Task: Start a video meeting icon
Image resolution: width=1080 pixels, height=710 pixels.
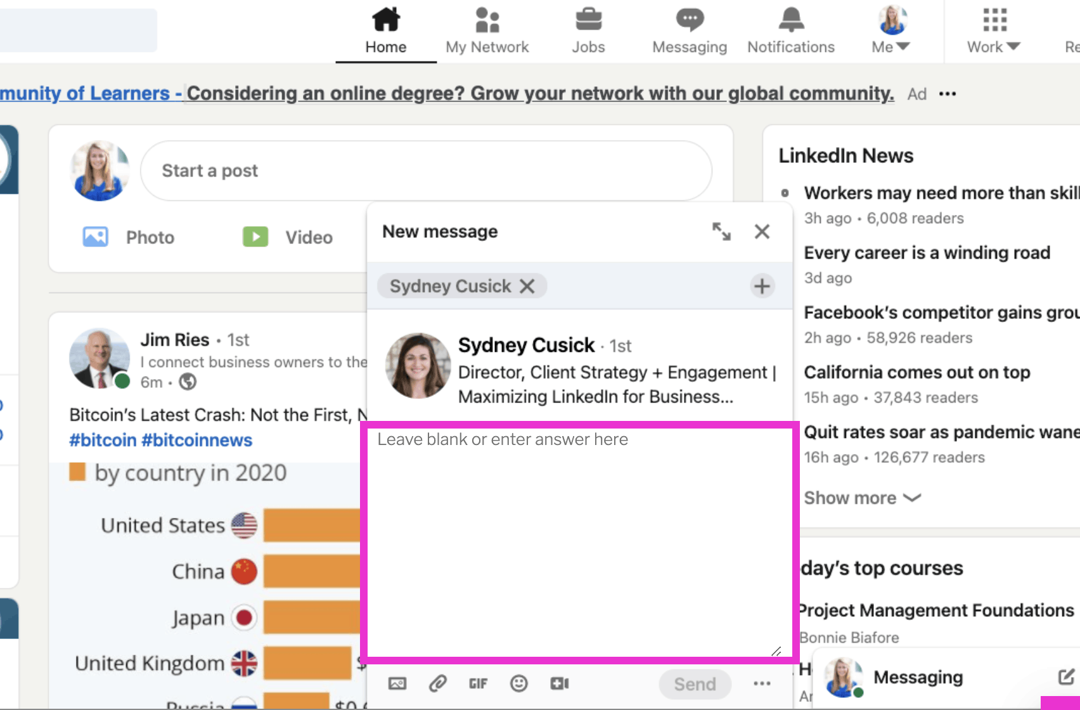Action: tap(559, 683)
